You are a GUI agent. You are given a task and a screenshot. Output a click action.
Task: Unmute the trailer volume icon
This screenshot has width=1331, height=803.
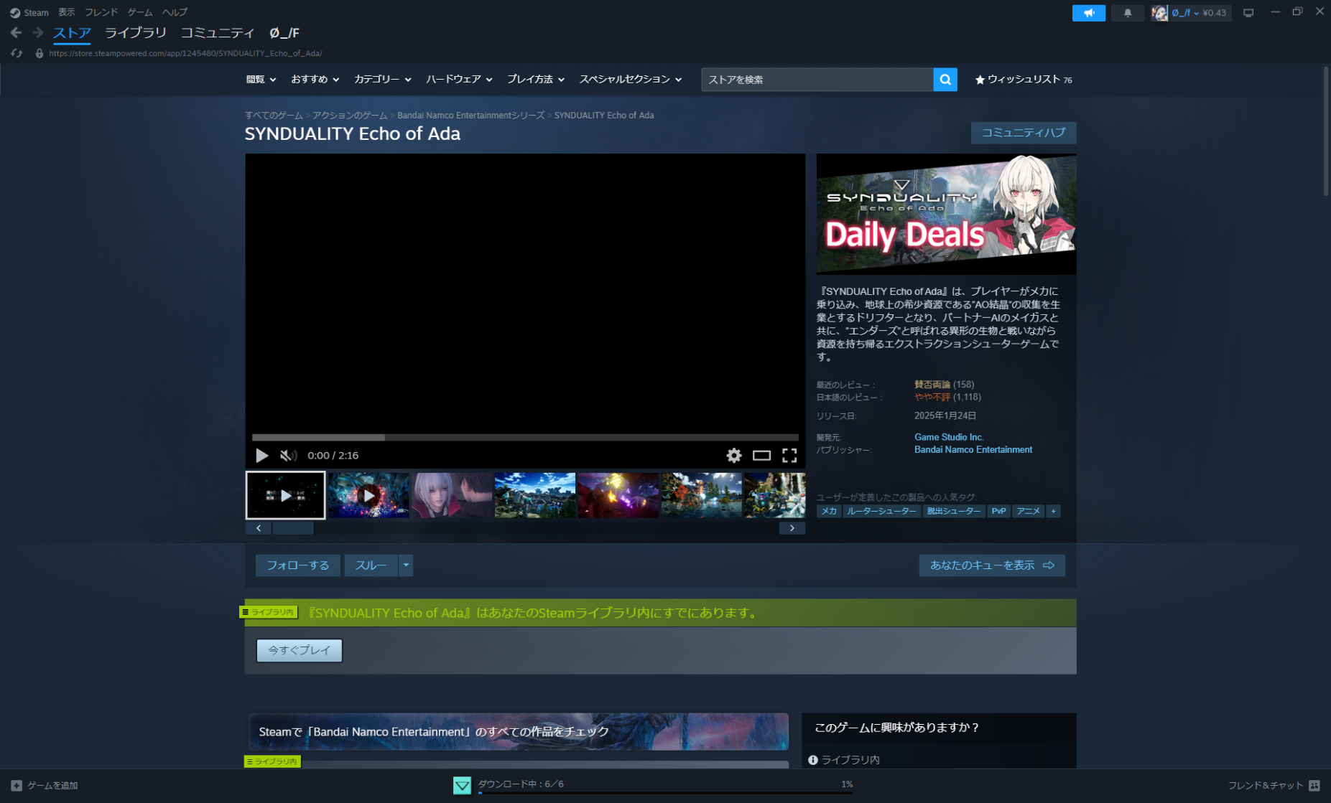[x=288, y=456]
